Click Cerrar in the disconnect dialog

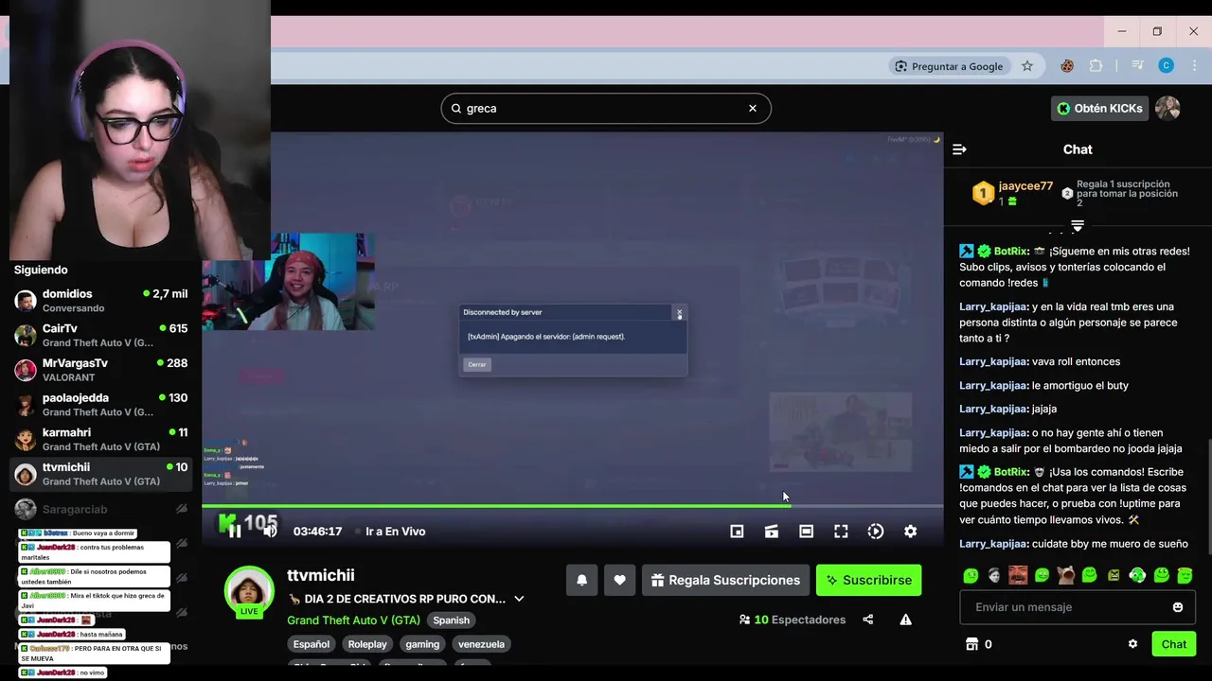(477, 364)
